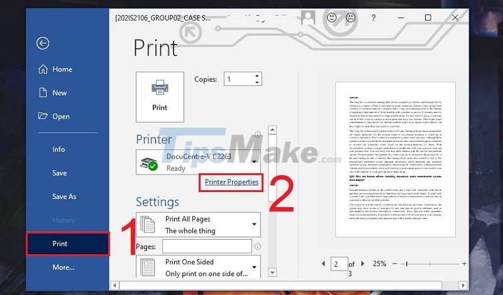Increase copies with the up stepper arrow

pos(257,76)
